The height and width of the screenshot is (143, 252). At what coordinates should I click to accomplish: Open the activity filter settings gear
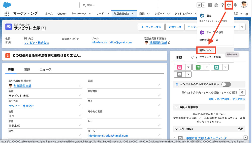click(x=242, y=92)
